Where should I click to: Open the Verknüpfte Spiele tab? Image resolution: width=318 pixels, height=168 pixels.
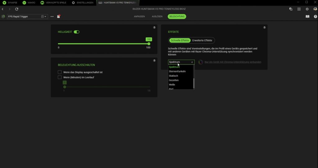53,2
